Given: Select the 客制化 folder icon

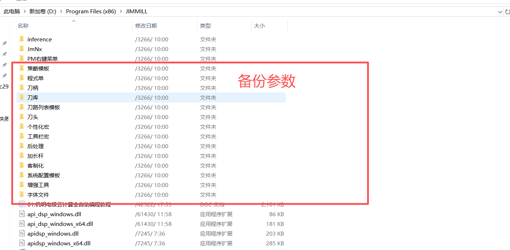Looking at the screenshot, I should [22, 165].
